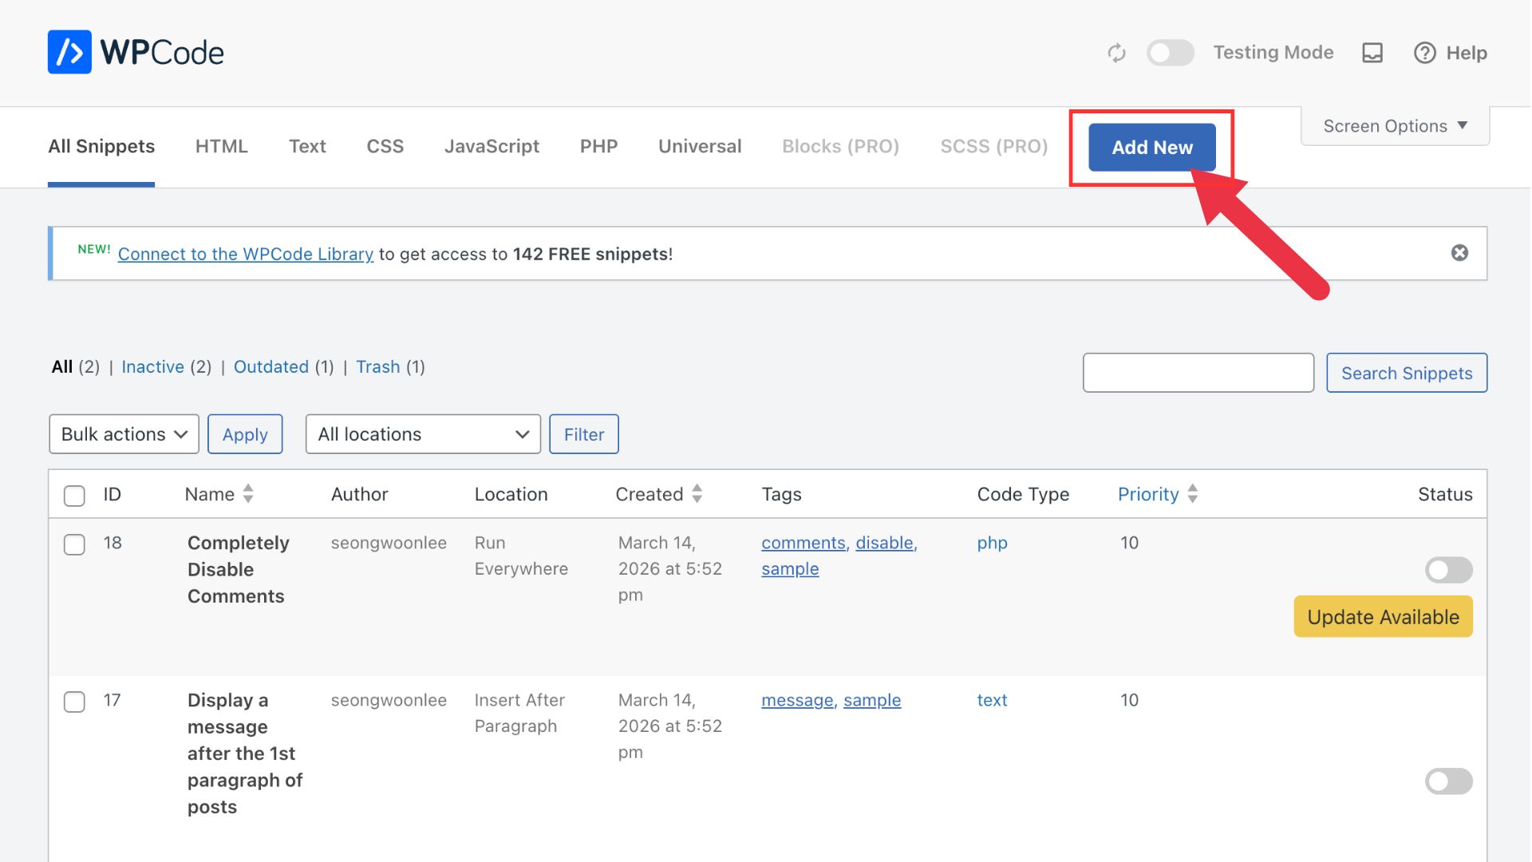Open the Blocks (PRO) tab
Screen dimensions: 1532x862
tap(840, 146)
